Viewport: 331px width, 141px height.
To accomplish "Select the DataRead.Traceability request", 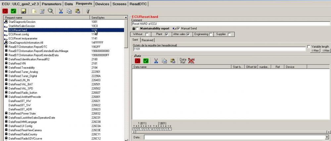I will [x=22, y=68].
